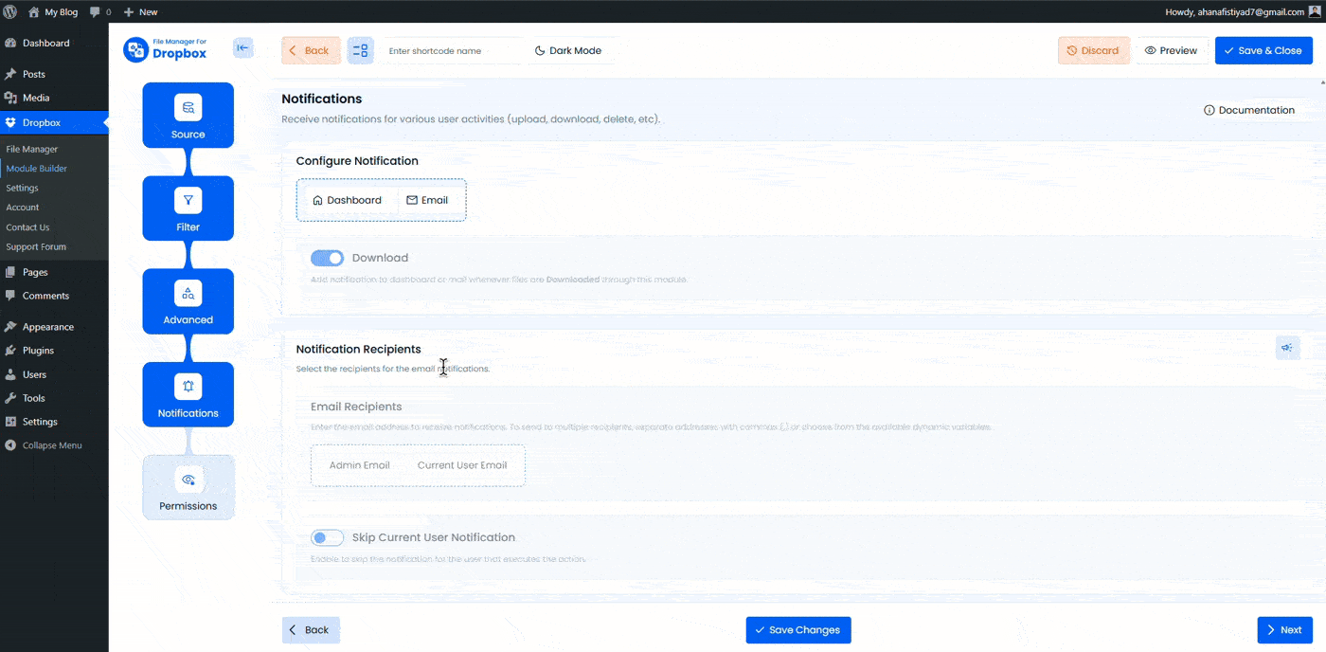Enable the Download notification toggle
Screen dimensions: 1326x652
[327, 257]
